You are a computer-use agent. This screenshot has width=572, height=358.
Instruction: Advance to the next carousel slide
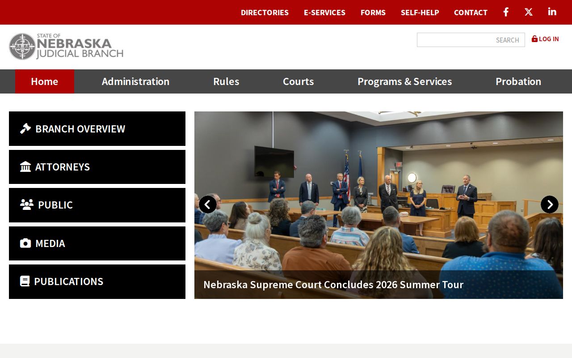[x=550, y=205]
